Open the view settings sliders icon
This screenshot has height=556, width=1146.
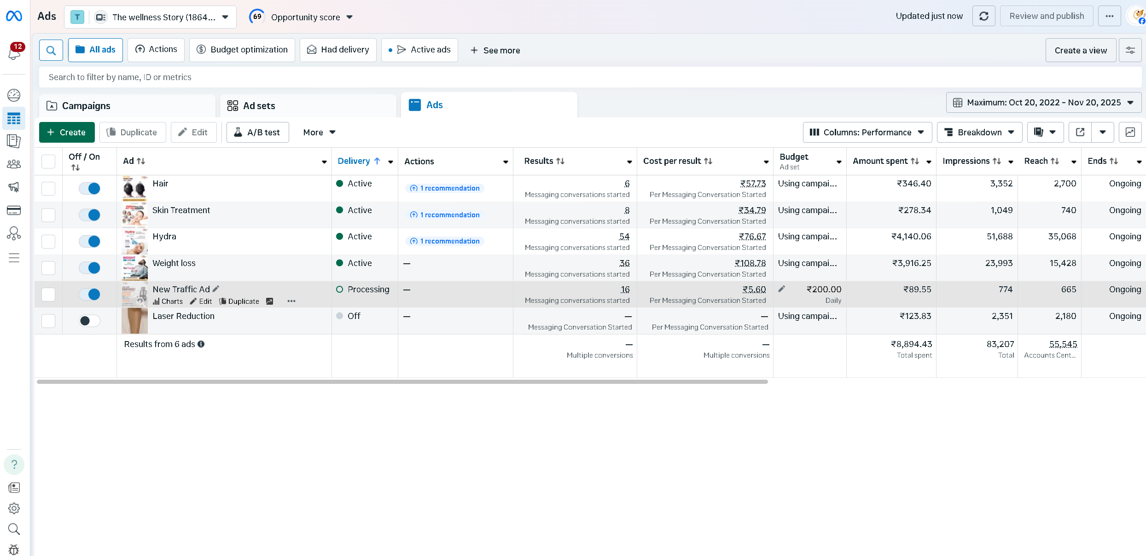(x=1130, y=51)
